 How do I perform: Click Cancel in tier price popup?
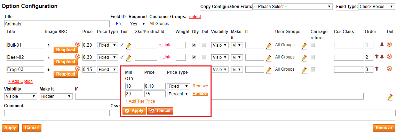tap(160, 111)
